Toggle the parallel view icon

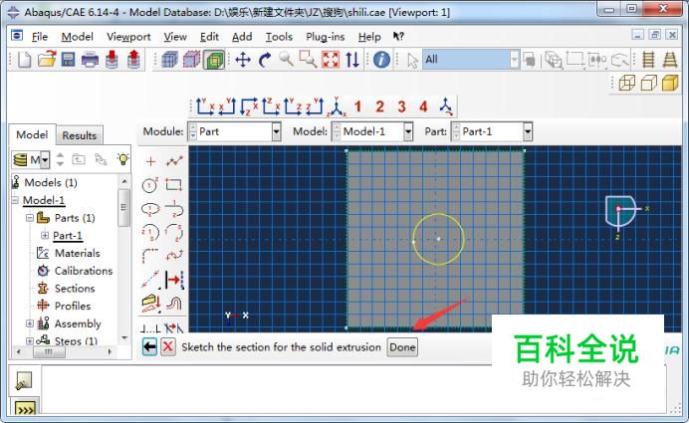(x=648, y=60)
